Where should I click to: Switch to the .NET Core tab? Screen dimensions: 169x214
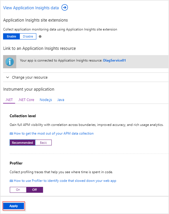point(26,100)
